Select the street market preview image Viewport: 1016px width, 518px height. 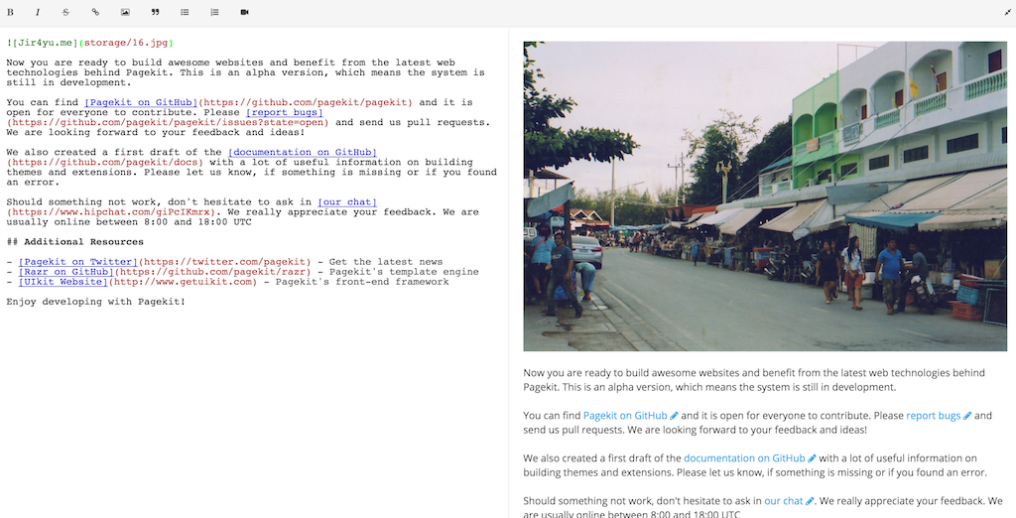pos(765,196)
